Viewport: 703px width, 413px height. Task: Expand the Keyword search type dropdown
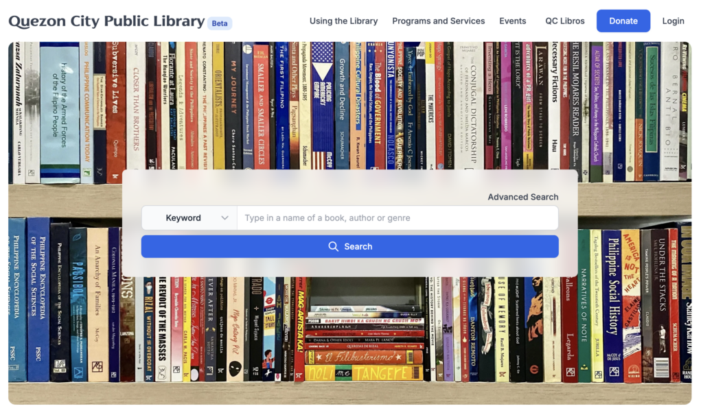[x=189, y=218]
